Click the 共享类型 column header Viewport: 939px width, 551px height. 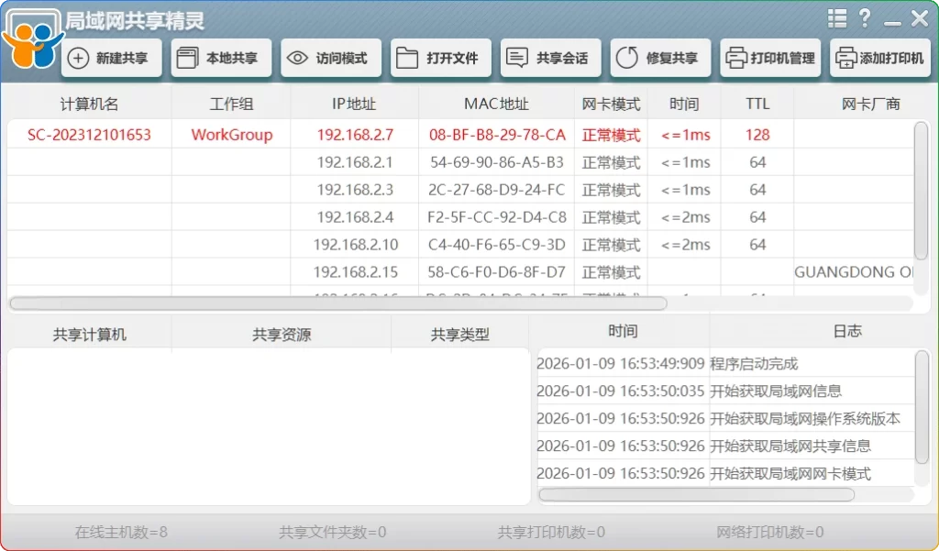[458, 332]
